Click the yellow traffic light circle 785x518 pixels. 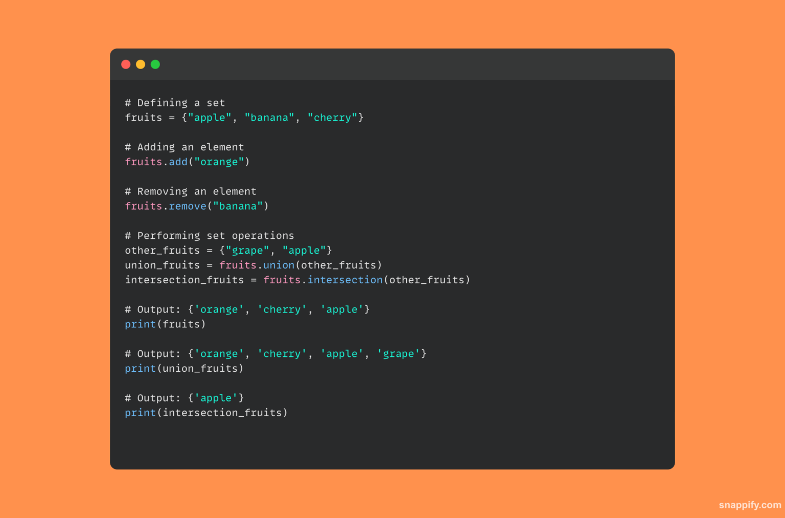pos(141,64)
